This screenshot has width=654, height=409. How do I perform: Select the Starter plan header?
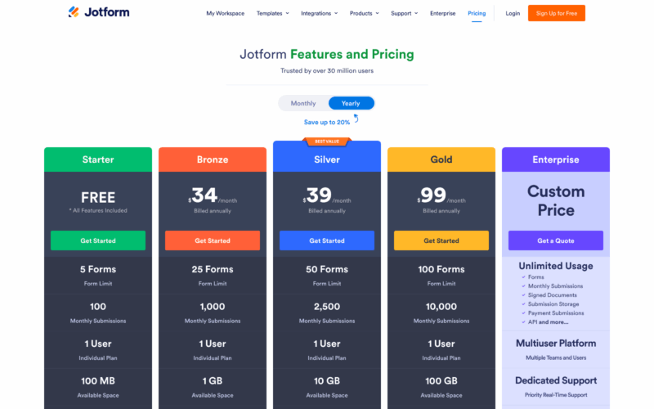click(x=98, y=160)
